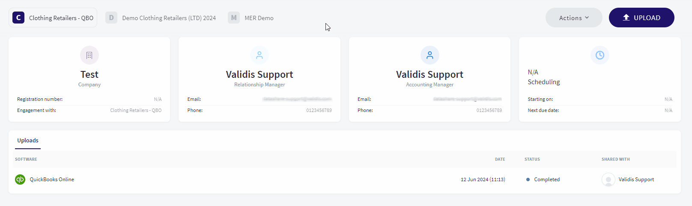This screenshot has width=692, height=206.
Task: Click the Scheduling label text
Action: point(544,82)
